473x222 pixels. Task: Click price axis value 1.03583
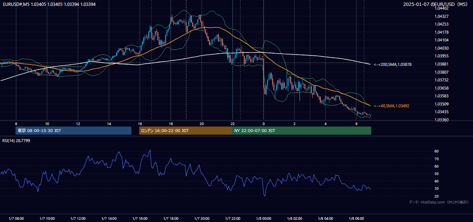click(442, 96)
